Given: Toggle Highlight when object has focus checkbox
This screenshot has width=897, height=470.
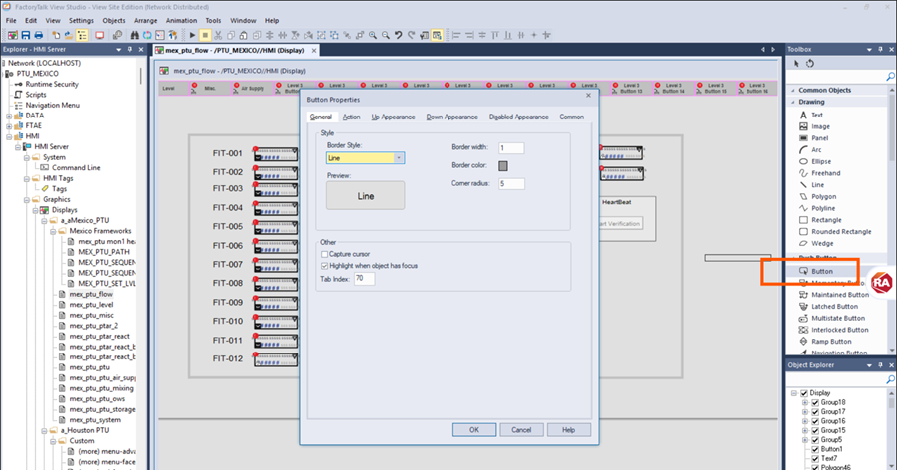Looking at the screenshot, I should point(324,266).
